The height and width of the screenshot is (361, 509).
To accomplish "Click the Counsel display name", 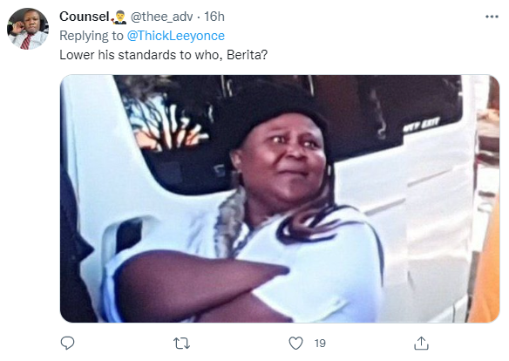I will [84, 17].
